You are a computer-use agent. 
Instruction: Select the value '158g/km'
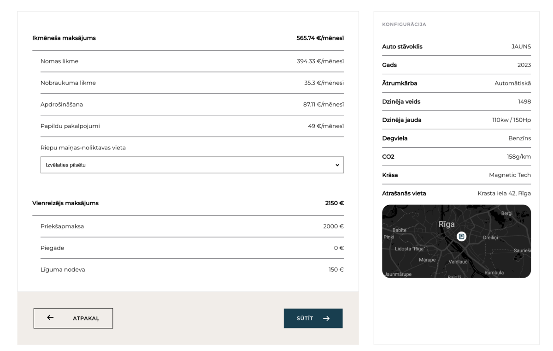pos(519,157)
